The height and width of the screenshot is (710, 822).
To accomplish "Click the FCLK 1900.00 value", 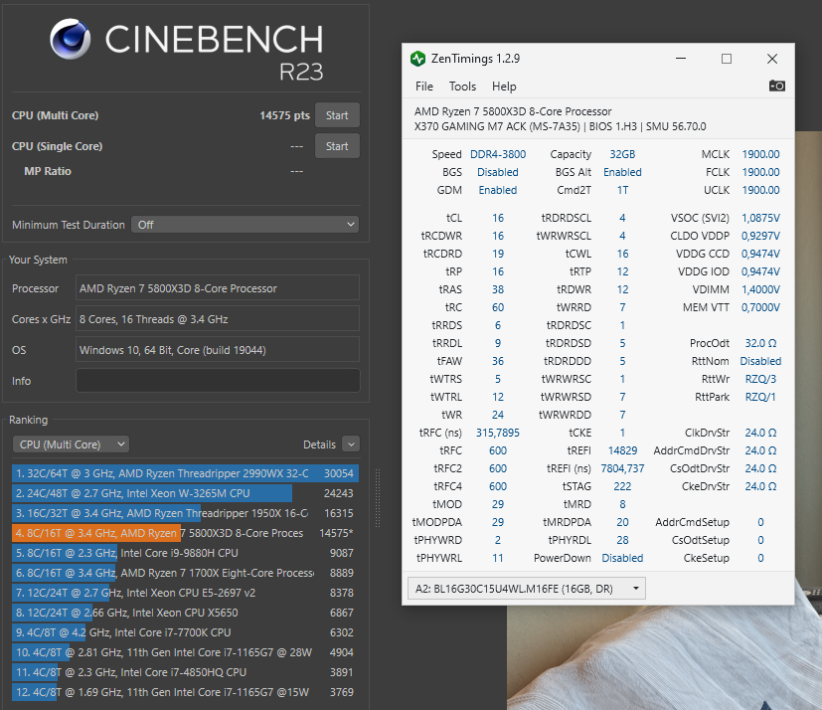I will pos(760,172).
